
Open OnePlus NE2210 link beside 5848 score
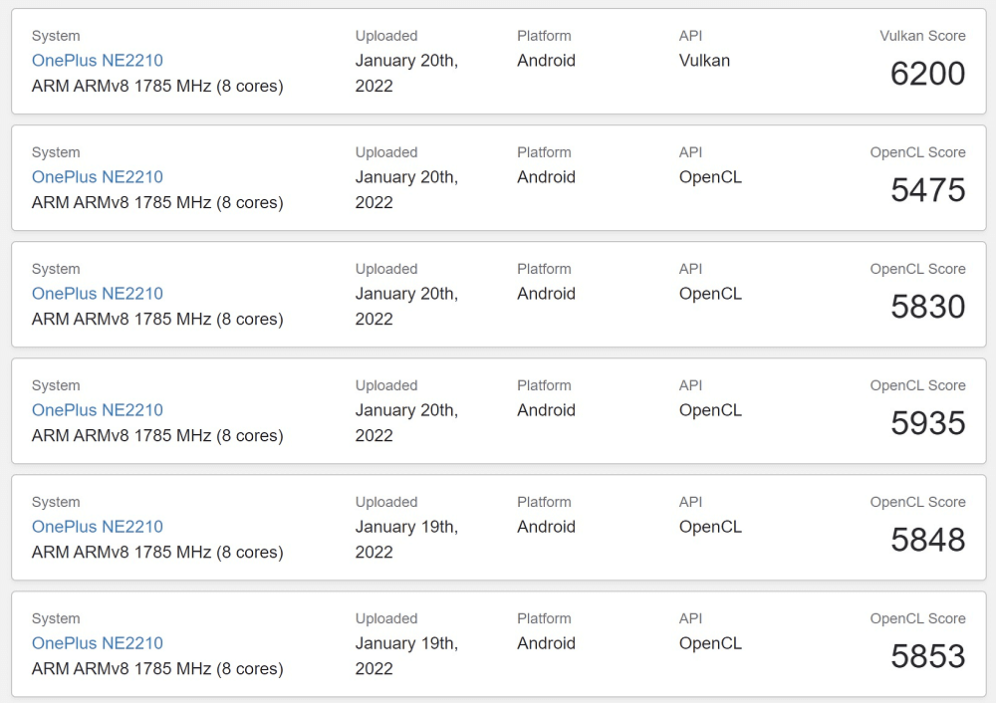(98, 527)
